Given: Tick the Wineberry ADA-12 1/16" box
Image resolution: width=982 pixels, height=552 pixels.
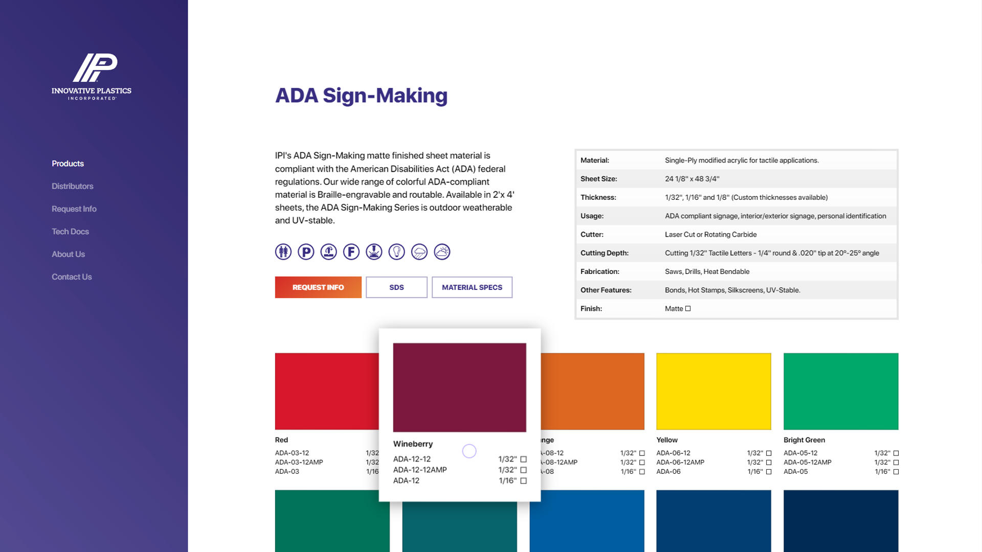Looking at the screenshot, I should coord(523,480).
